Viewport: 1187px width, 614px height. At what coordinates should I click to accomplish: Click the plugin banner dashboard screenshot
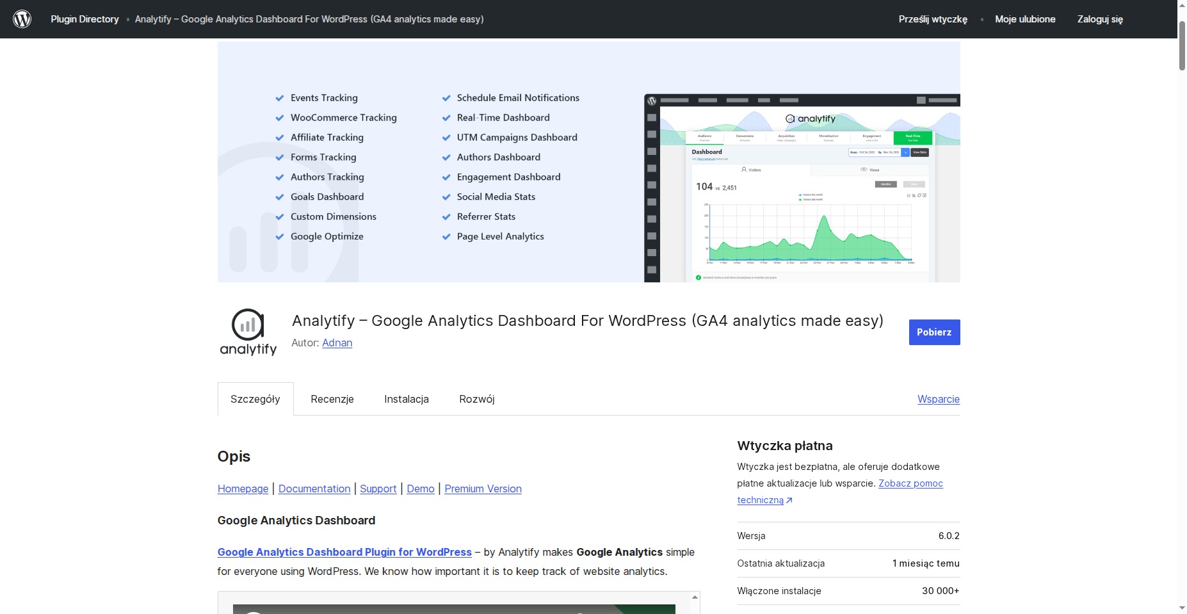[x=802, y=188]
